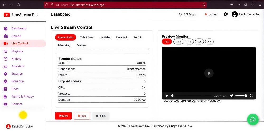This screenshot has width=264, height=131.
Task: Click the profile avatar icon in header
Action: [234, 14]
